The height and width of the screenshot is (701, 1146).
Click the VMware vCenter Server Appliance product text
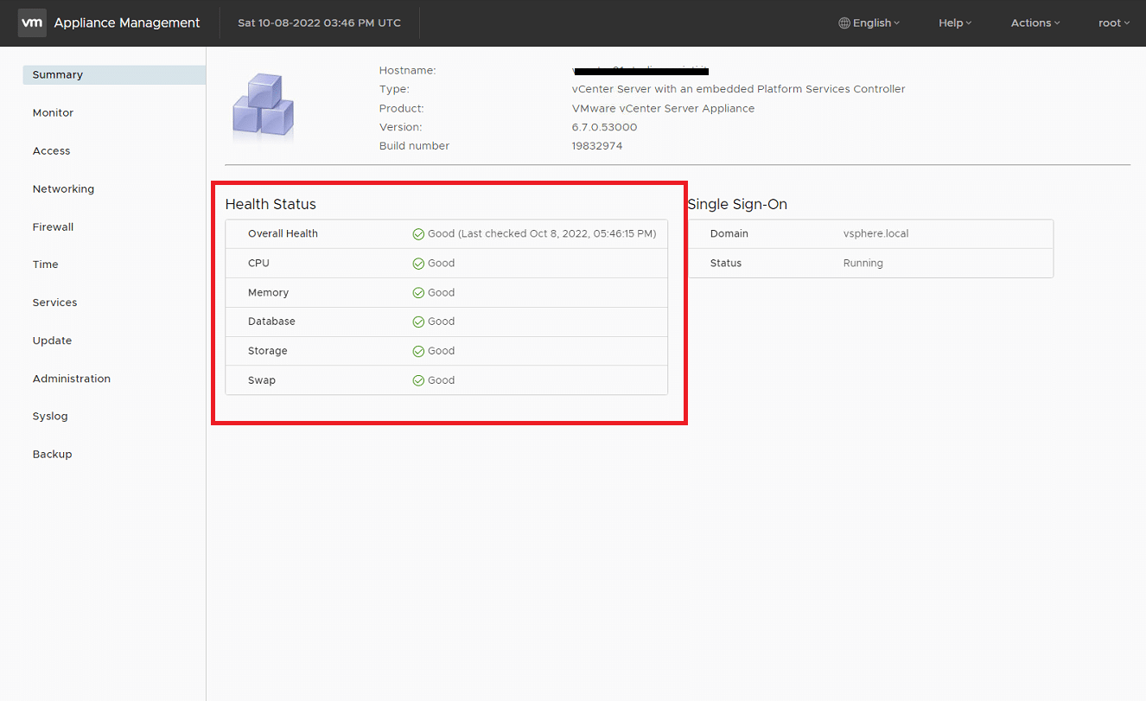[663, 109]
